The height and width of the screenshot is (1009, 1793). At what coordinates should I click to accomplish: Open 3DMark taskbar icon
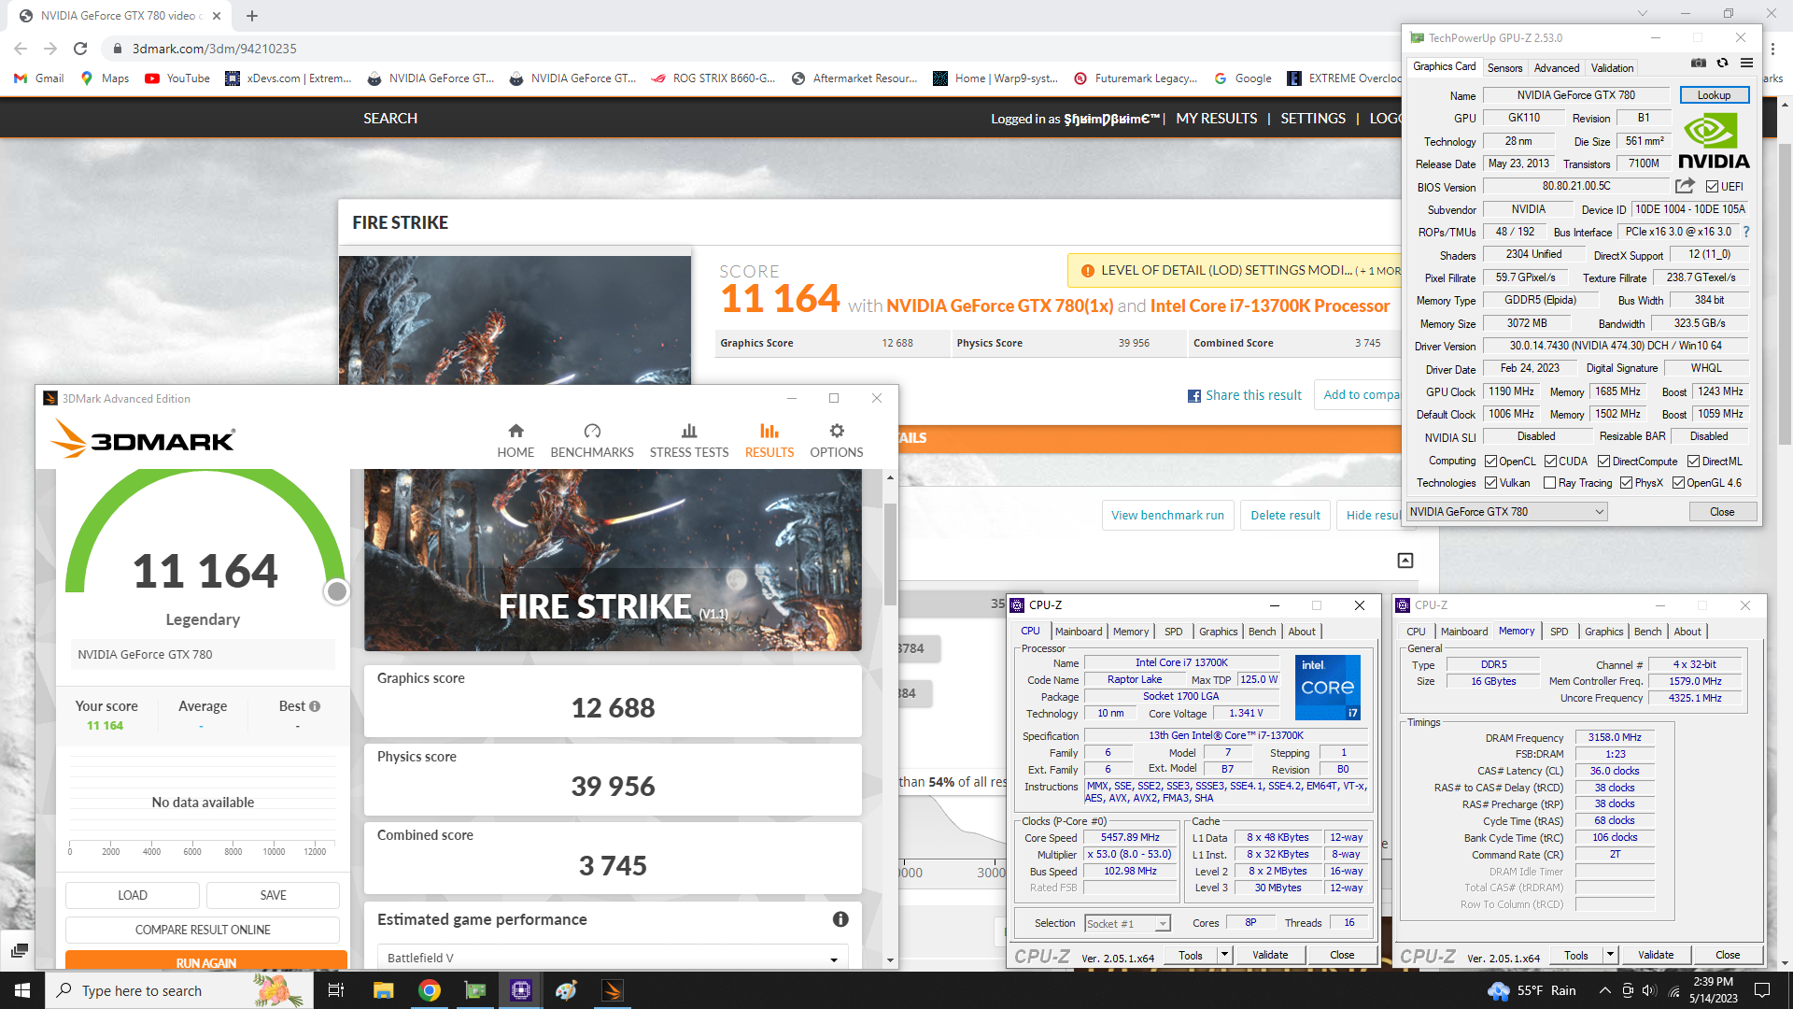click(613, 990)
